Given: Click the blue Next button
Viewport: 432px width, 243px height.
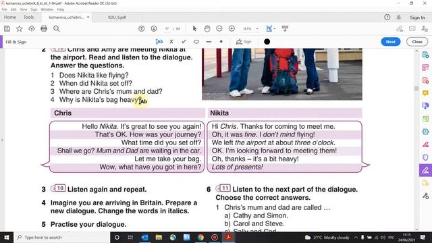Looking at the screenshot, I should pos(391,42).
